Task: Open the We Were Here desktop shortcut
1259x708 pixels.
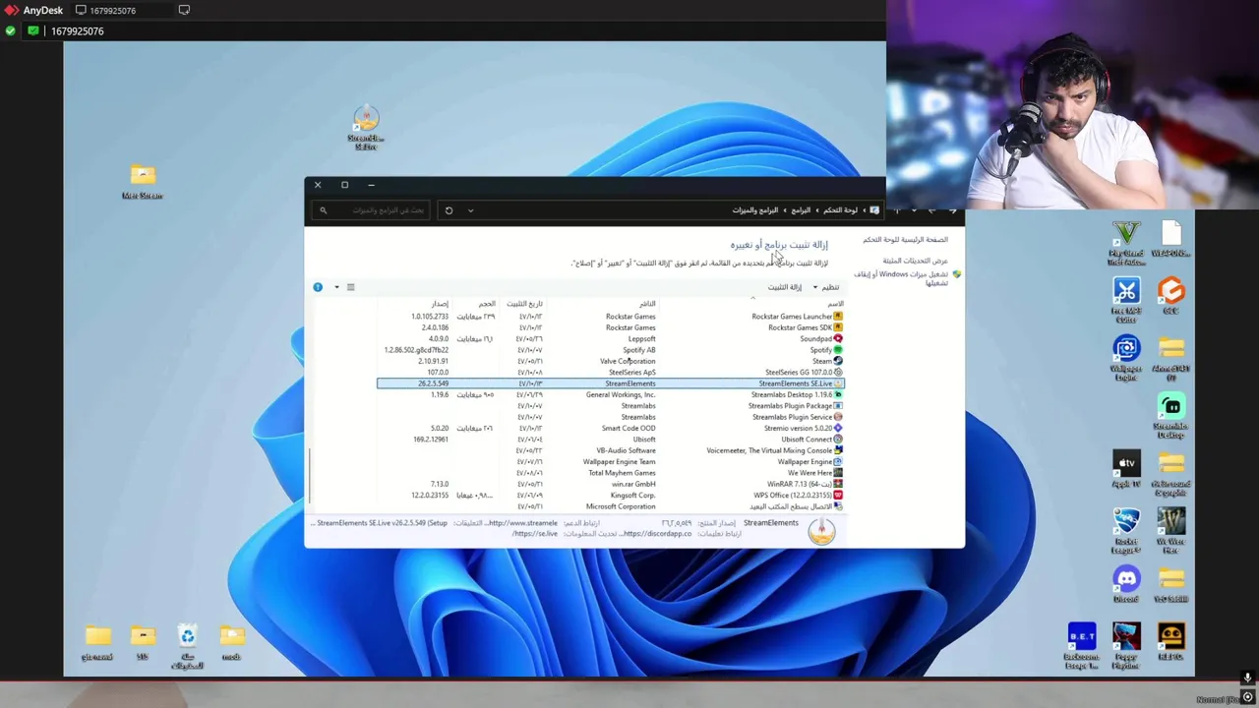Action: (1170, 530)
